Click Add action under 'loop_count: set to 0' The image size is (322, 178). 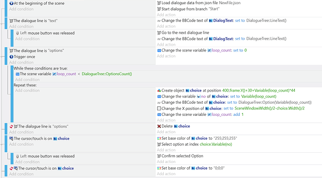(x=166, y=56)
